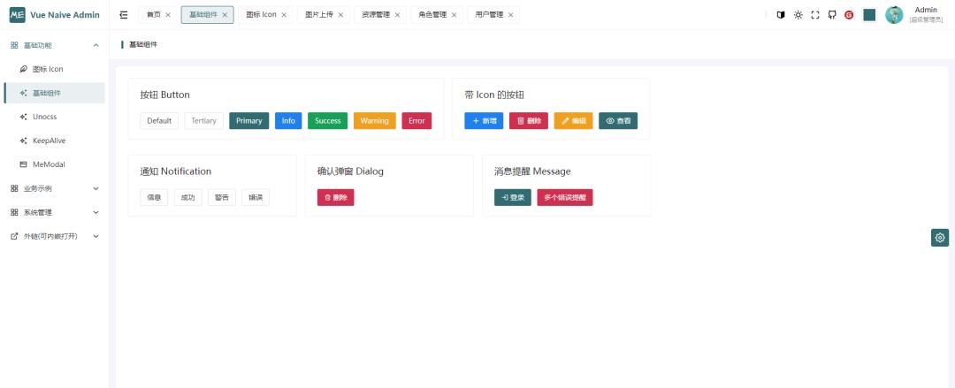Switch to the 资源管理 tab
955x388 pixels.
[375, 15]
